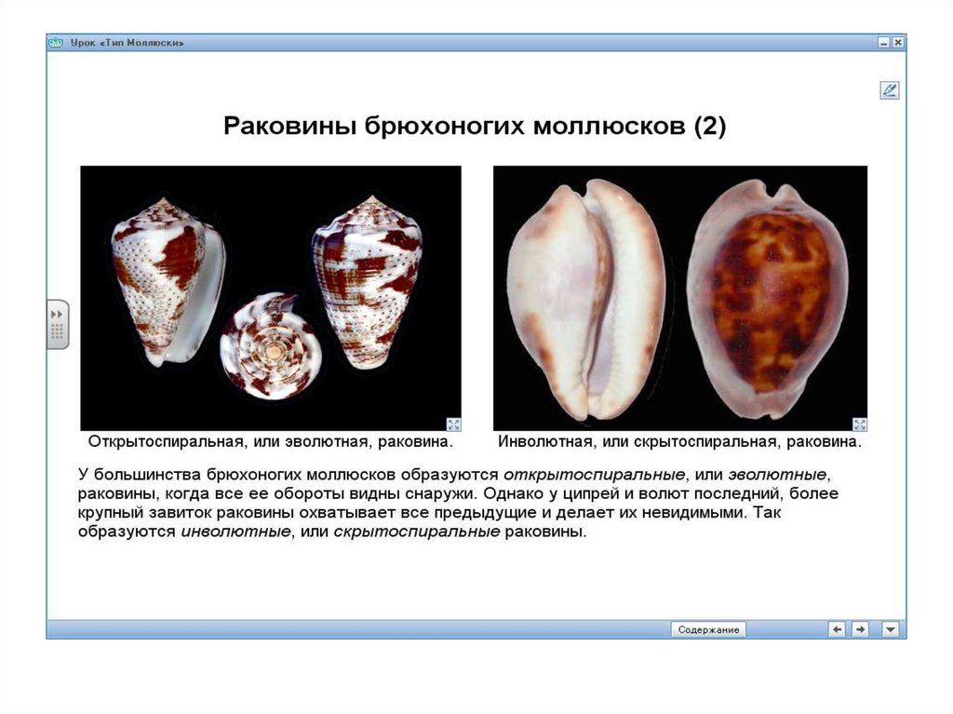This screenshot has height=714, width=953.
Task: Enlarge the cowrie shells image using expand icon
Action: click(859, 423)
